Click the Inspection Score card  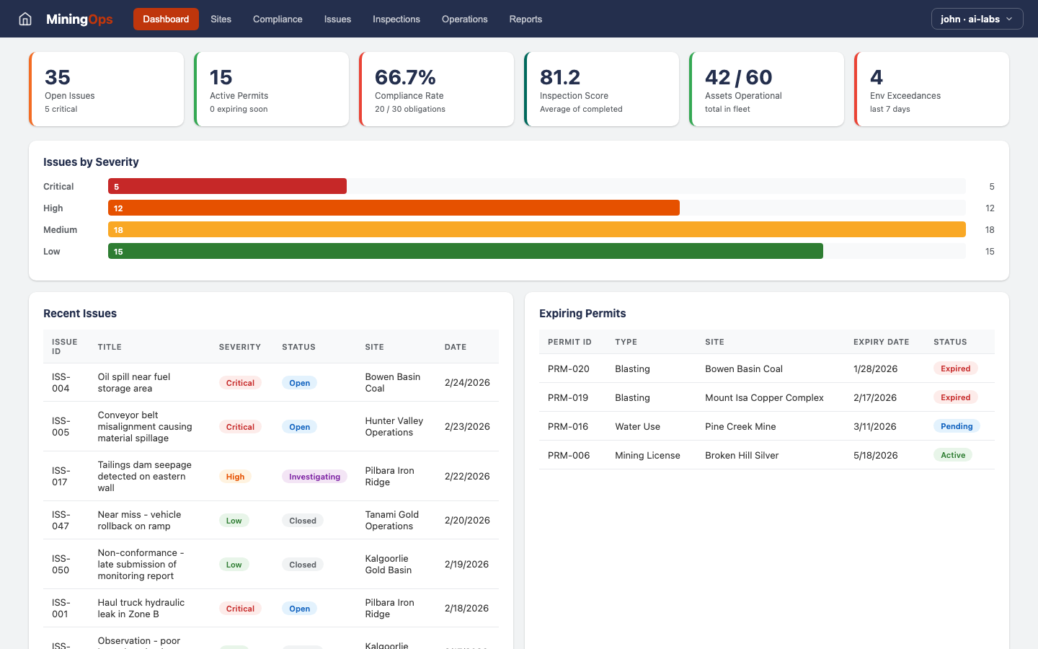(602, 89)
